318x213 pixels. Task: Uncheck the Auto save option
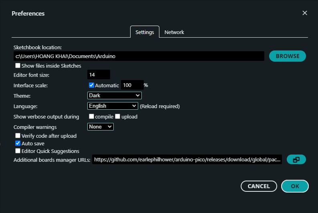pyautogui.click(x=18, y=143)
